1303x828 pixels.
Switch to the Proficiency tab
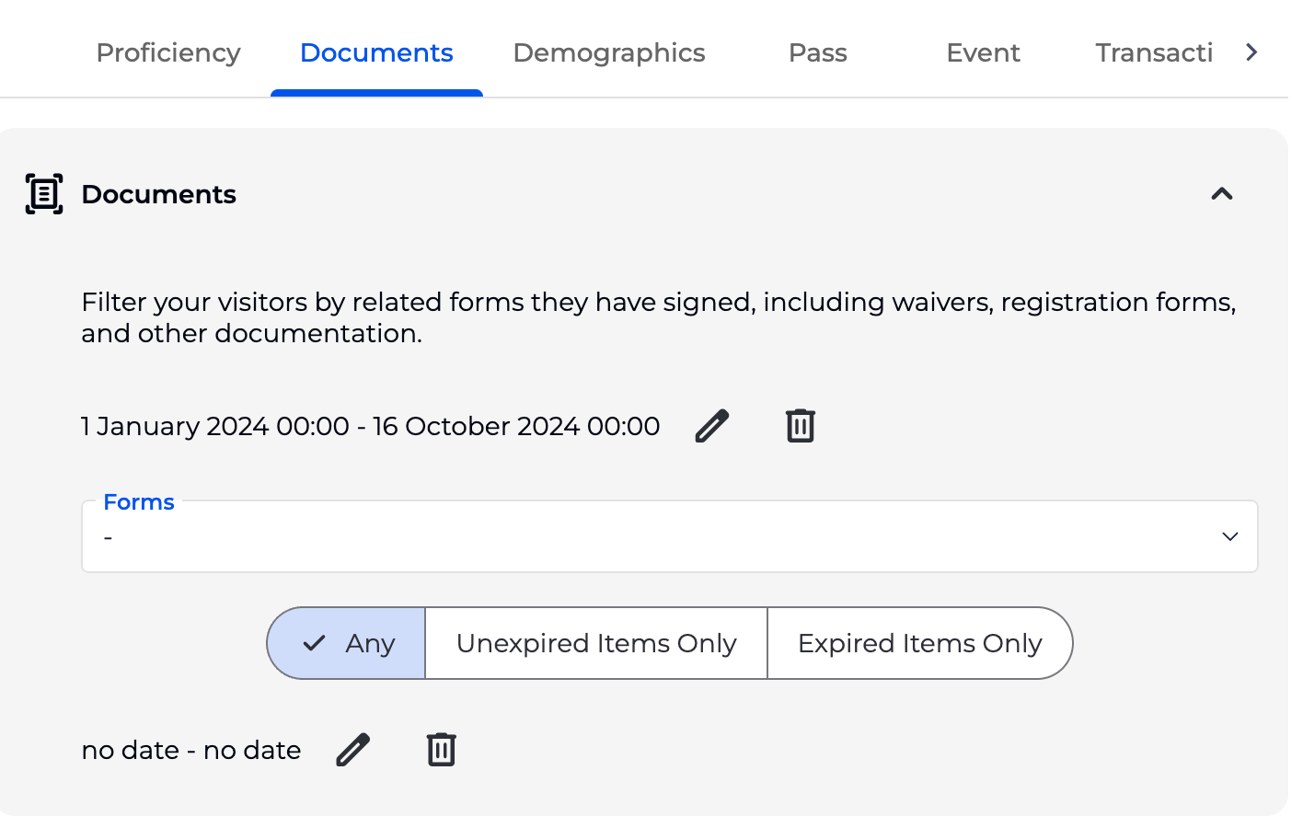point(168,53)
